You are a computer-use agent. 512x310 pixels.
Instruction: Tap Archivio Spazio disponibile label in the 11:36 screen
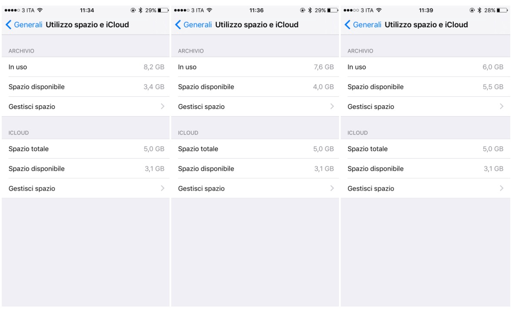[x=206, y=87]
